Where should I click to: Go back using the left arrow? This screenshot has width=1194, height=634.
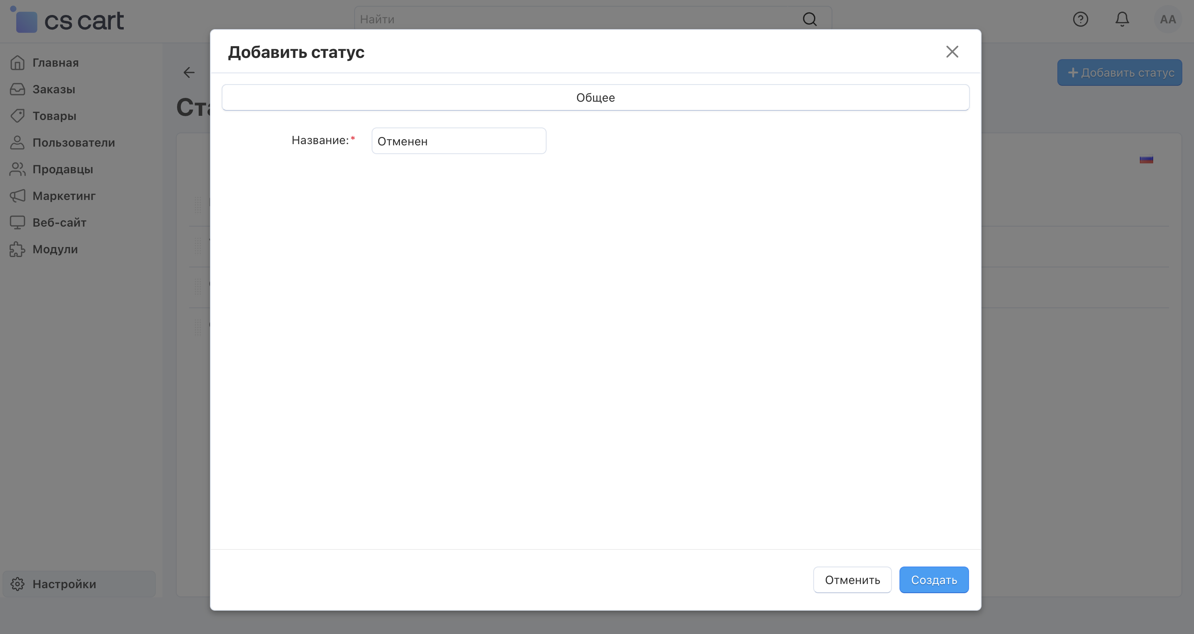pos(189,72)
